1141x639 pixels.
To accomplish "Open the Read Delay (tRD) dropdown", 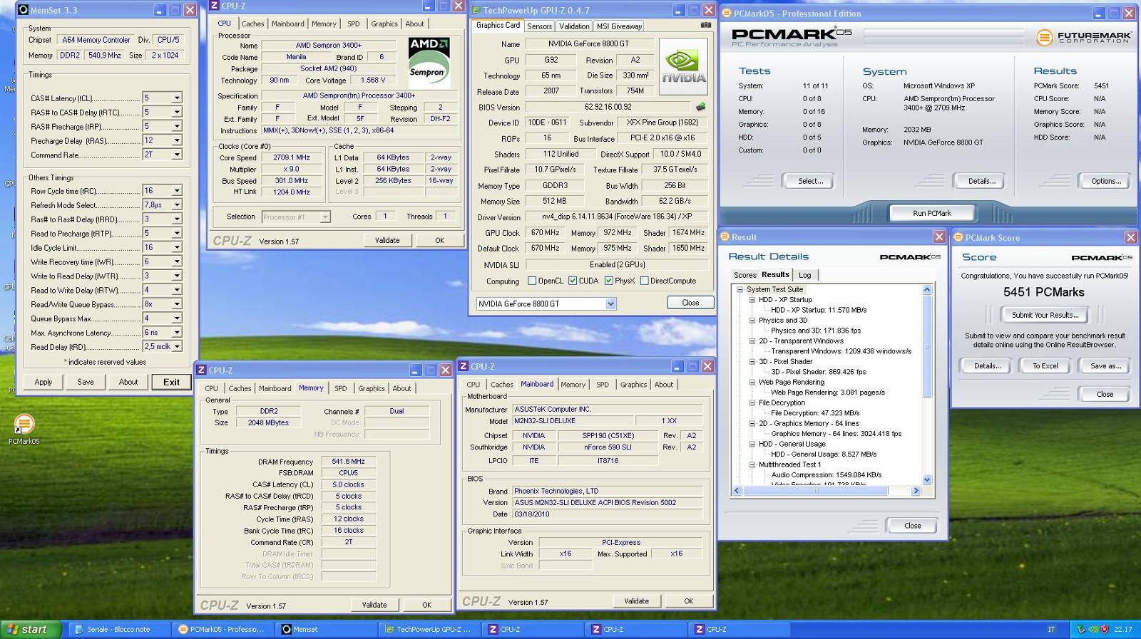I will pyautogui.click(x=176, y=347).
